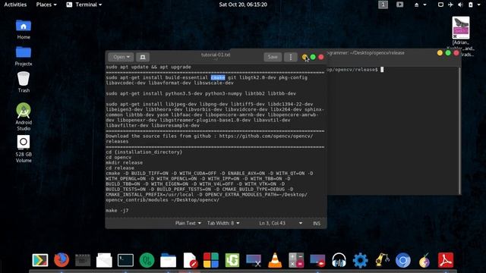Open the yellow robot arm app in the dock
This screenshot has height=273, width=486.
pyautogui.click(x=381, y=260)
